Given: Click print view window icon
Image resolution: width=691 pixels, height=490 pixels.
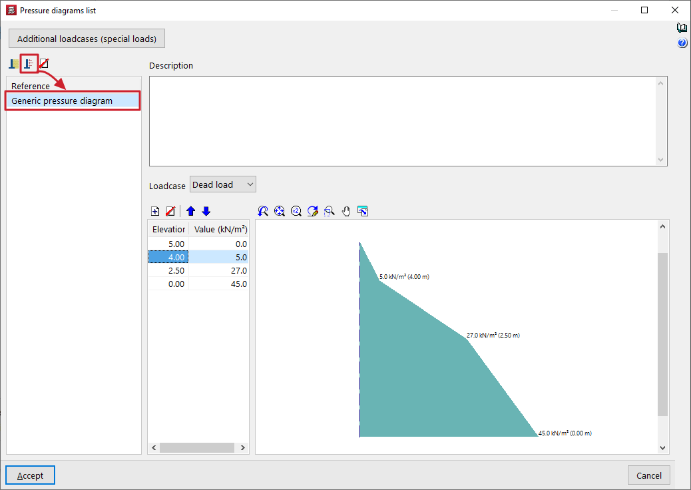Looking at the screenshot, I should 363,212.
